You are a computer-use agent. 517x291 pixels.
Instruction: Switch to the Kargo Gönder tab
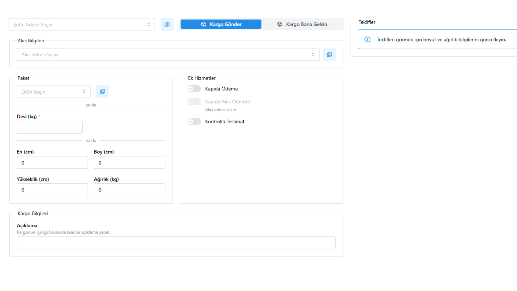(x=221, y=24)
